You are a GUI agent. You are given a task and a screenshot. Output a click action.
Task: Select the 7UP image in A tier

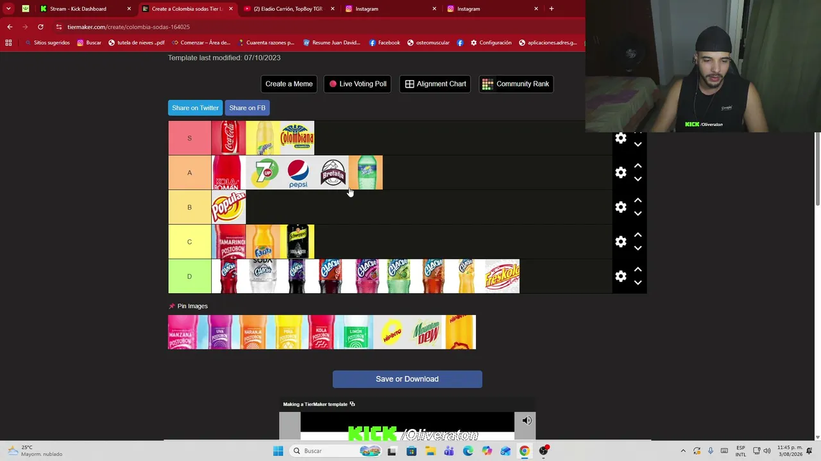[263, 173]
